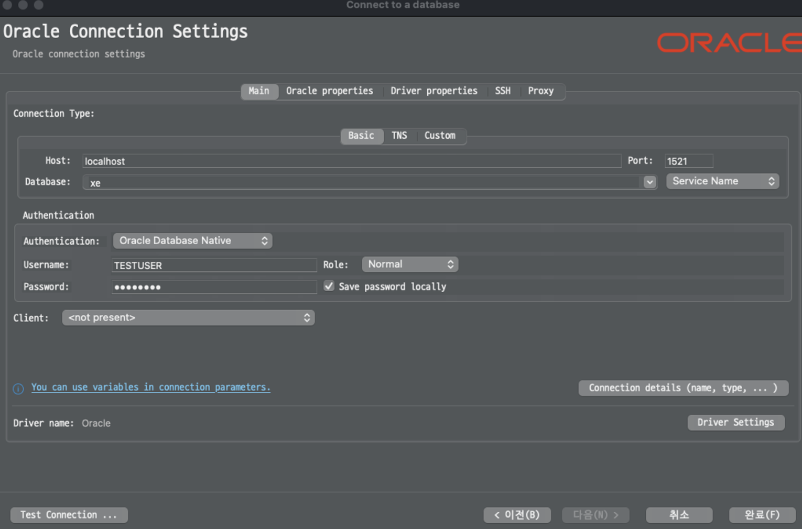
Task: Click the Test Connection button
Action: pos(69,515)
